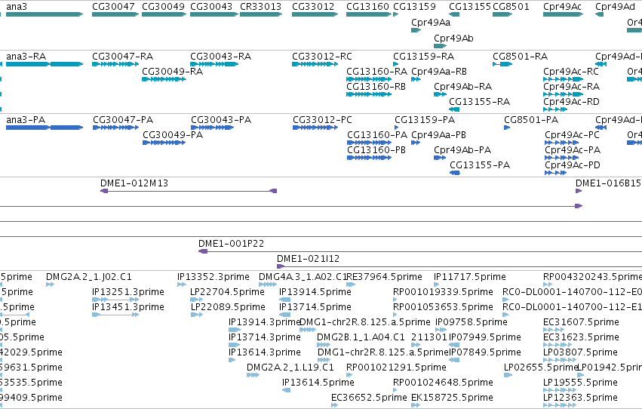Select the ana3 gene feature
The width and height of the screenshot is (642, 409).
(45, 14)
